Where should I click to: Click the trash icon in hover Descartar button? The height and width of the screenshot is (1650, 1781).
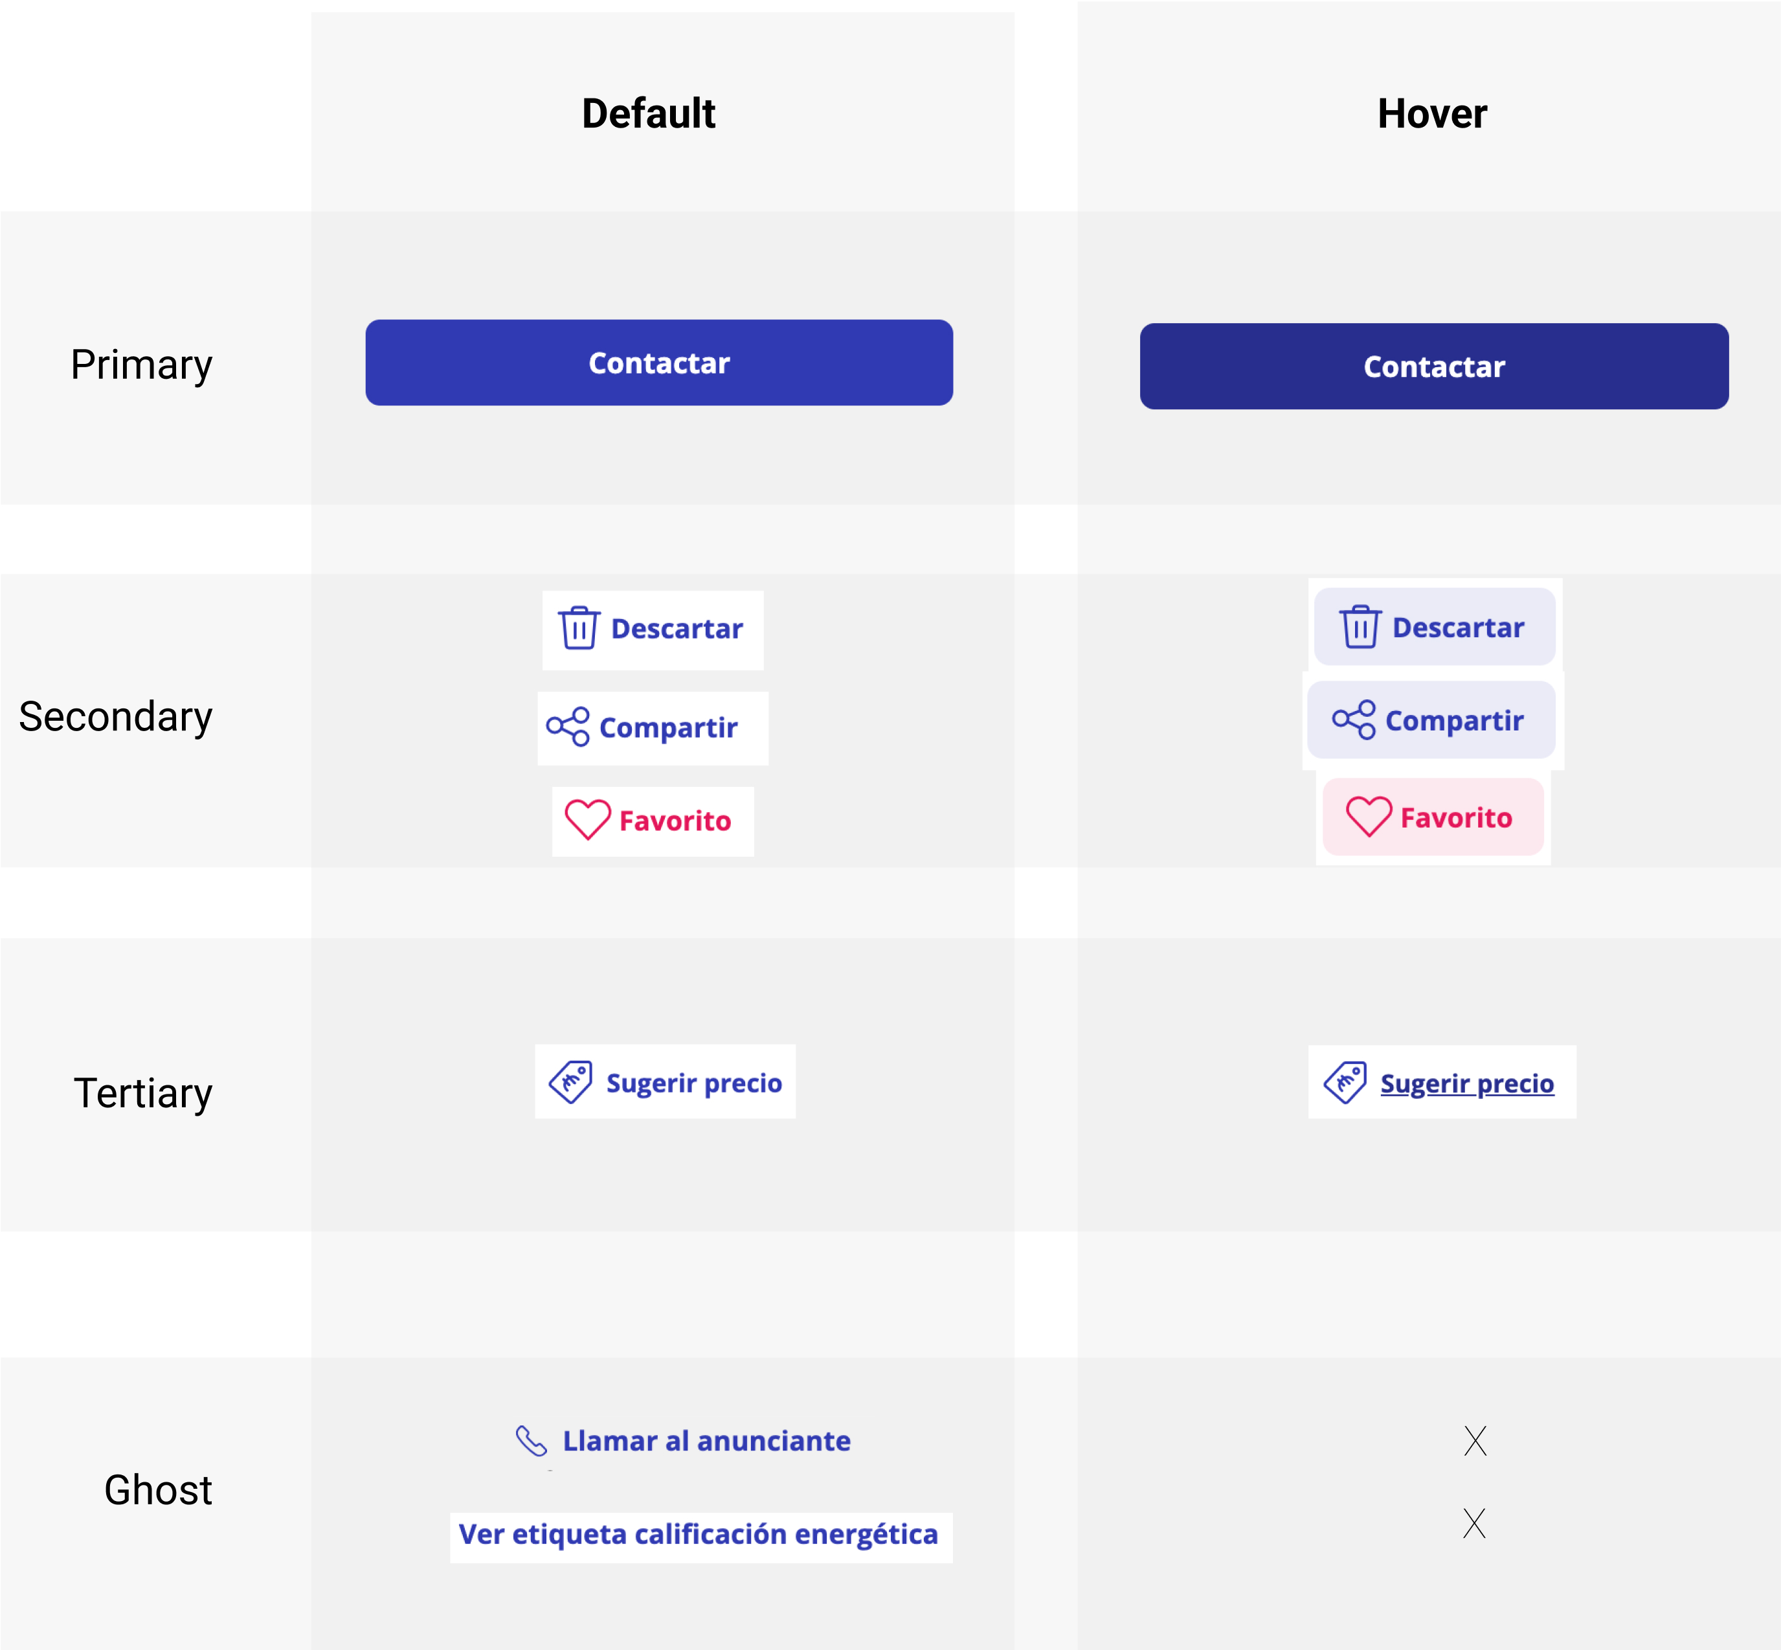tap(1360, 627)
